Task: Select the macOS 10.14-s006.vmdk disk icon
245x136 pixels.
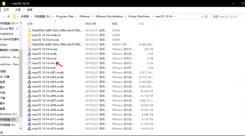Action: [x=29, y=96]
